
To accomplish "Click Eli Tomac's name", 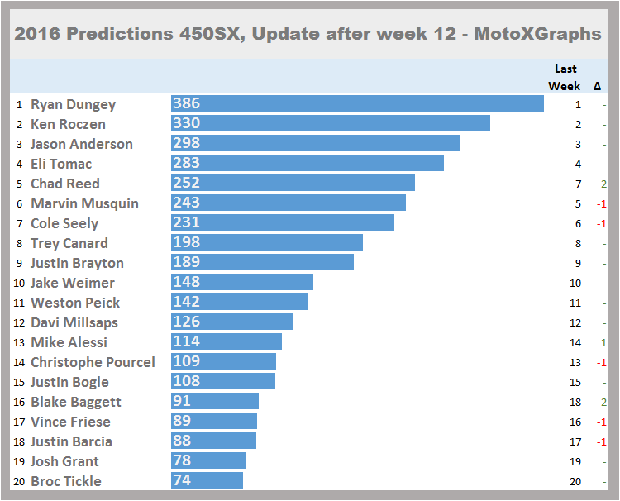I will pyautogui.click(x=61, y=164).
